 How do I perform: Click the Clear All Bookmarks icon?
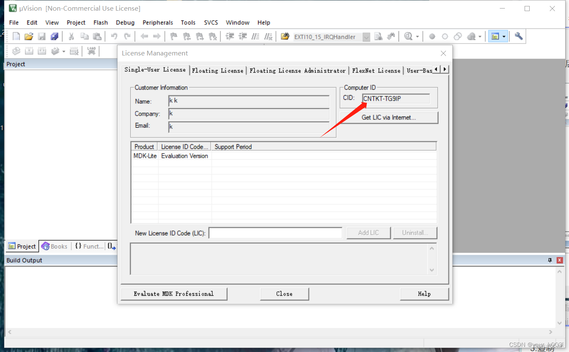tap(212, 37)
